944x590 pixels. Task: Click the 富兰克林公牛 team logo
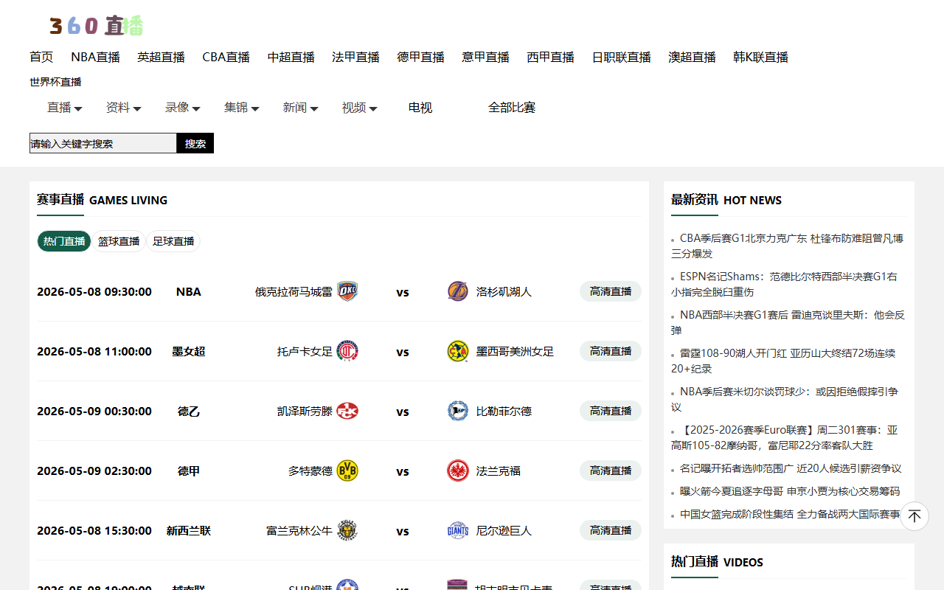coord(347,530)
